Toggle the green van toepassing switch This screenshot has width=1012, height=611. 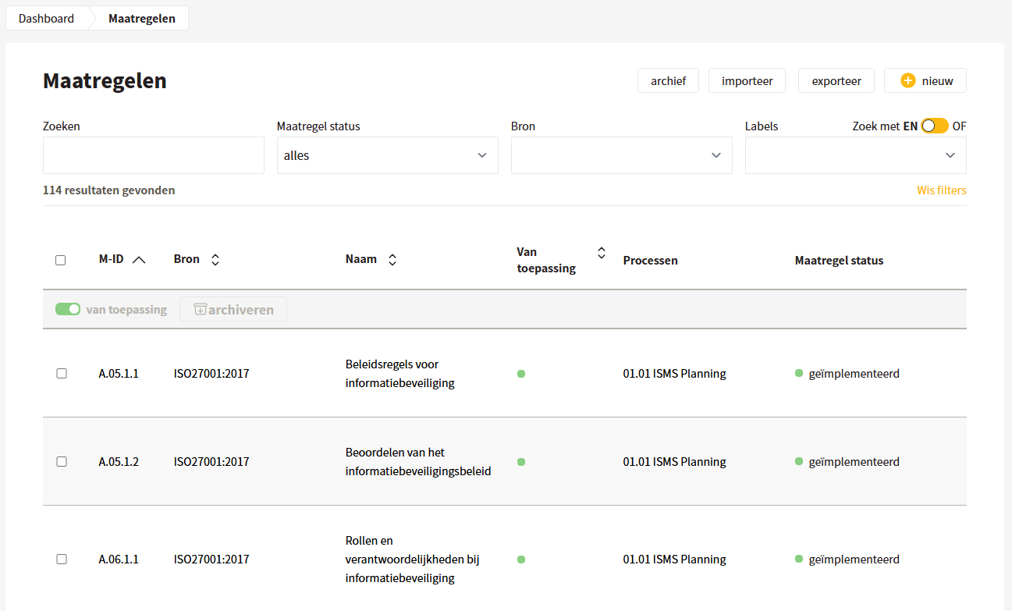(68, 309)
